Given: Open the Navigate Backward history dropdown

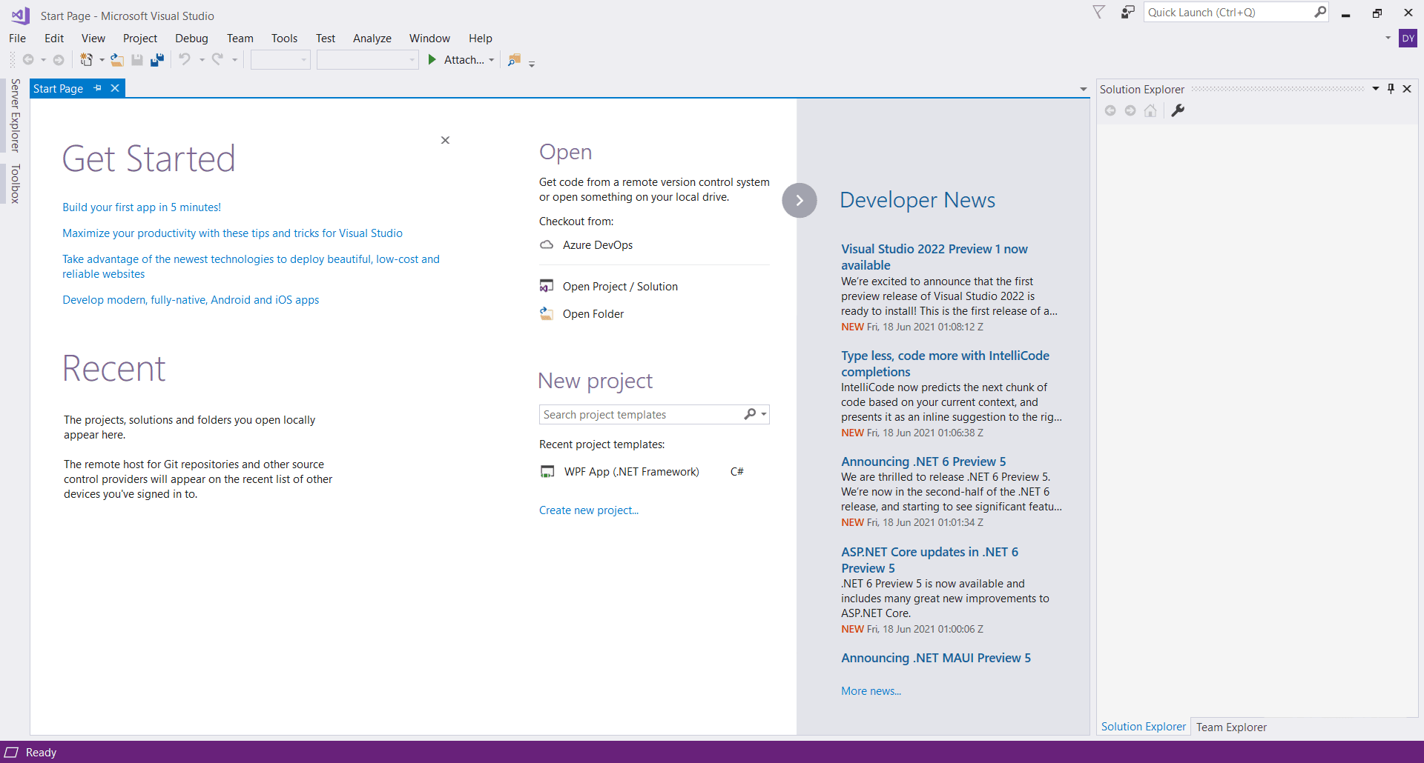Looking at the screenshot, I should 43,60.
